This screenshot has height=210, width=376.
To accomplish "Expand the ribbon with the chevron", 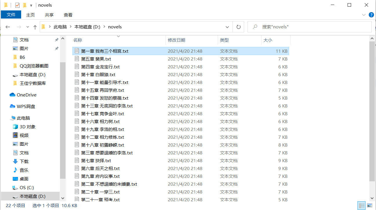I will 364,15.
